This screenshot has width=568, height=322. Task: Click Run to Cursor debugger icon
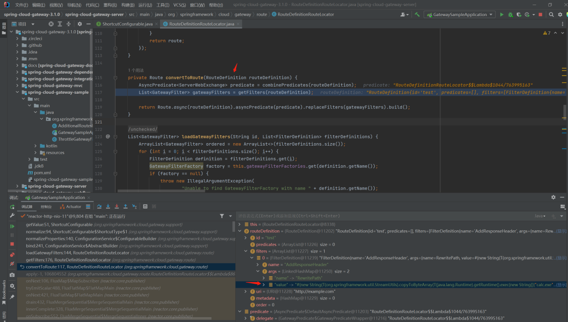pos(134,207)
